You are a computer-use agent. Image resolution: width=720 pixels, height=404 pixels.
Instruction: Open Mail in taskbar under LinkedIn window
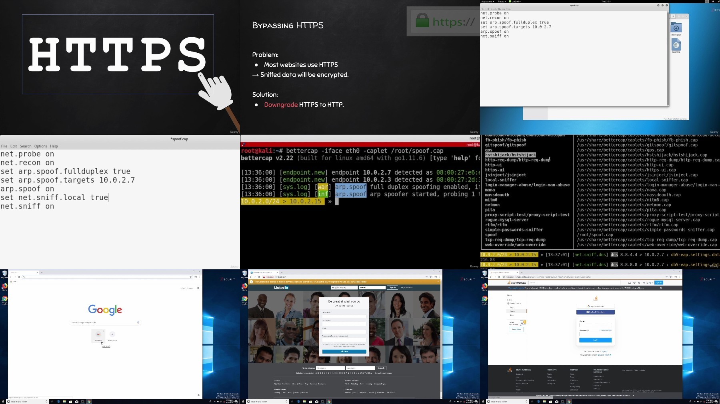[317, 402]
